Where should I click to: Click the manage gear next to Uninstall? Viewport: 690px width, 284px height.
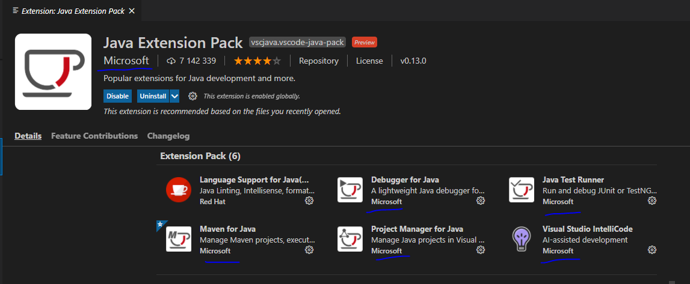pos(193,95)
